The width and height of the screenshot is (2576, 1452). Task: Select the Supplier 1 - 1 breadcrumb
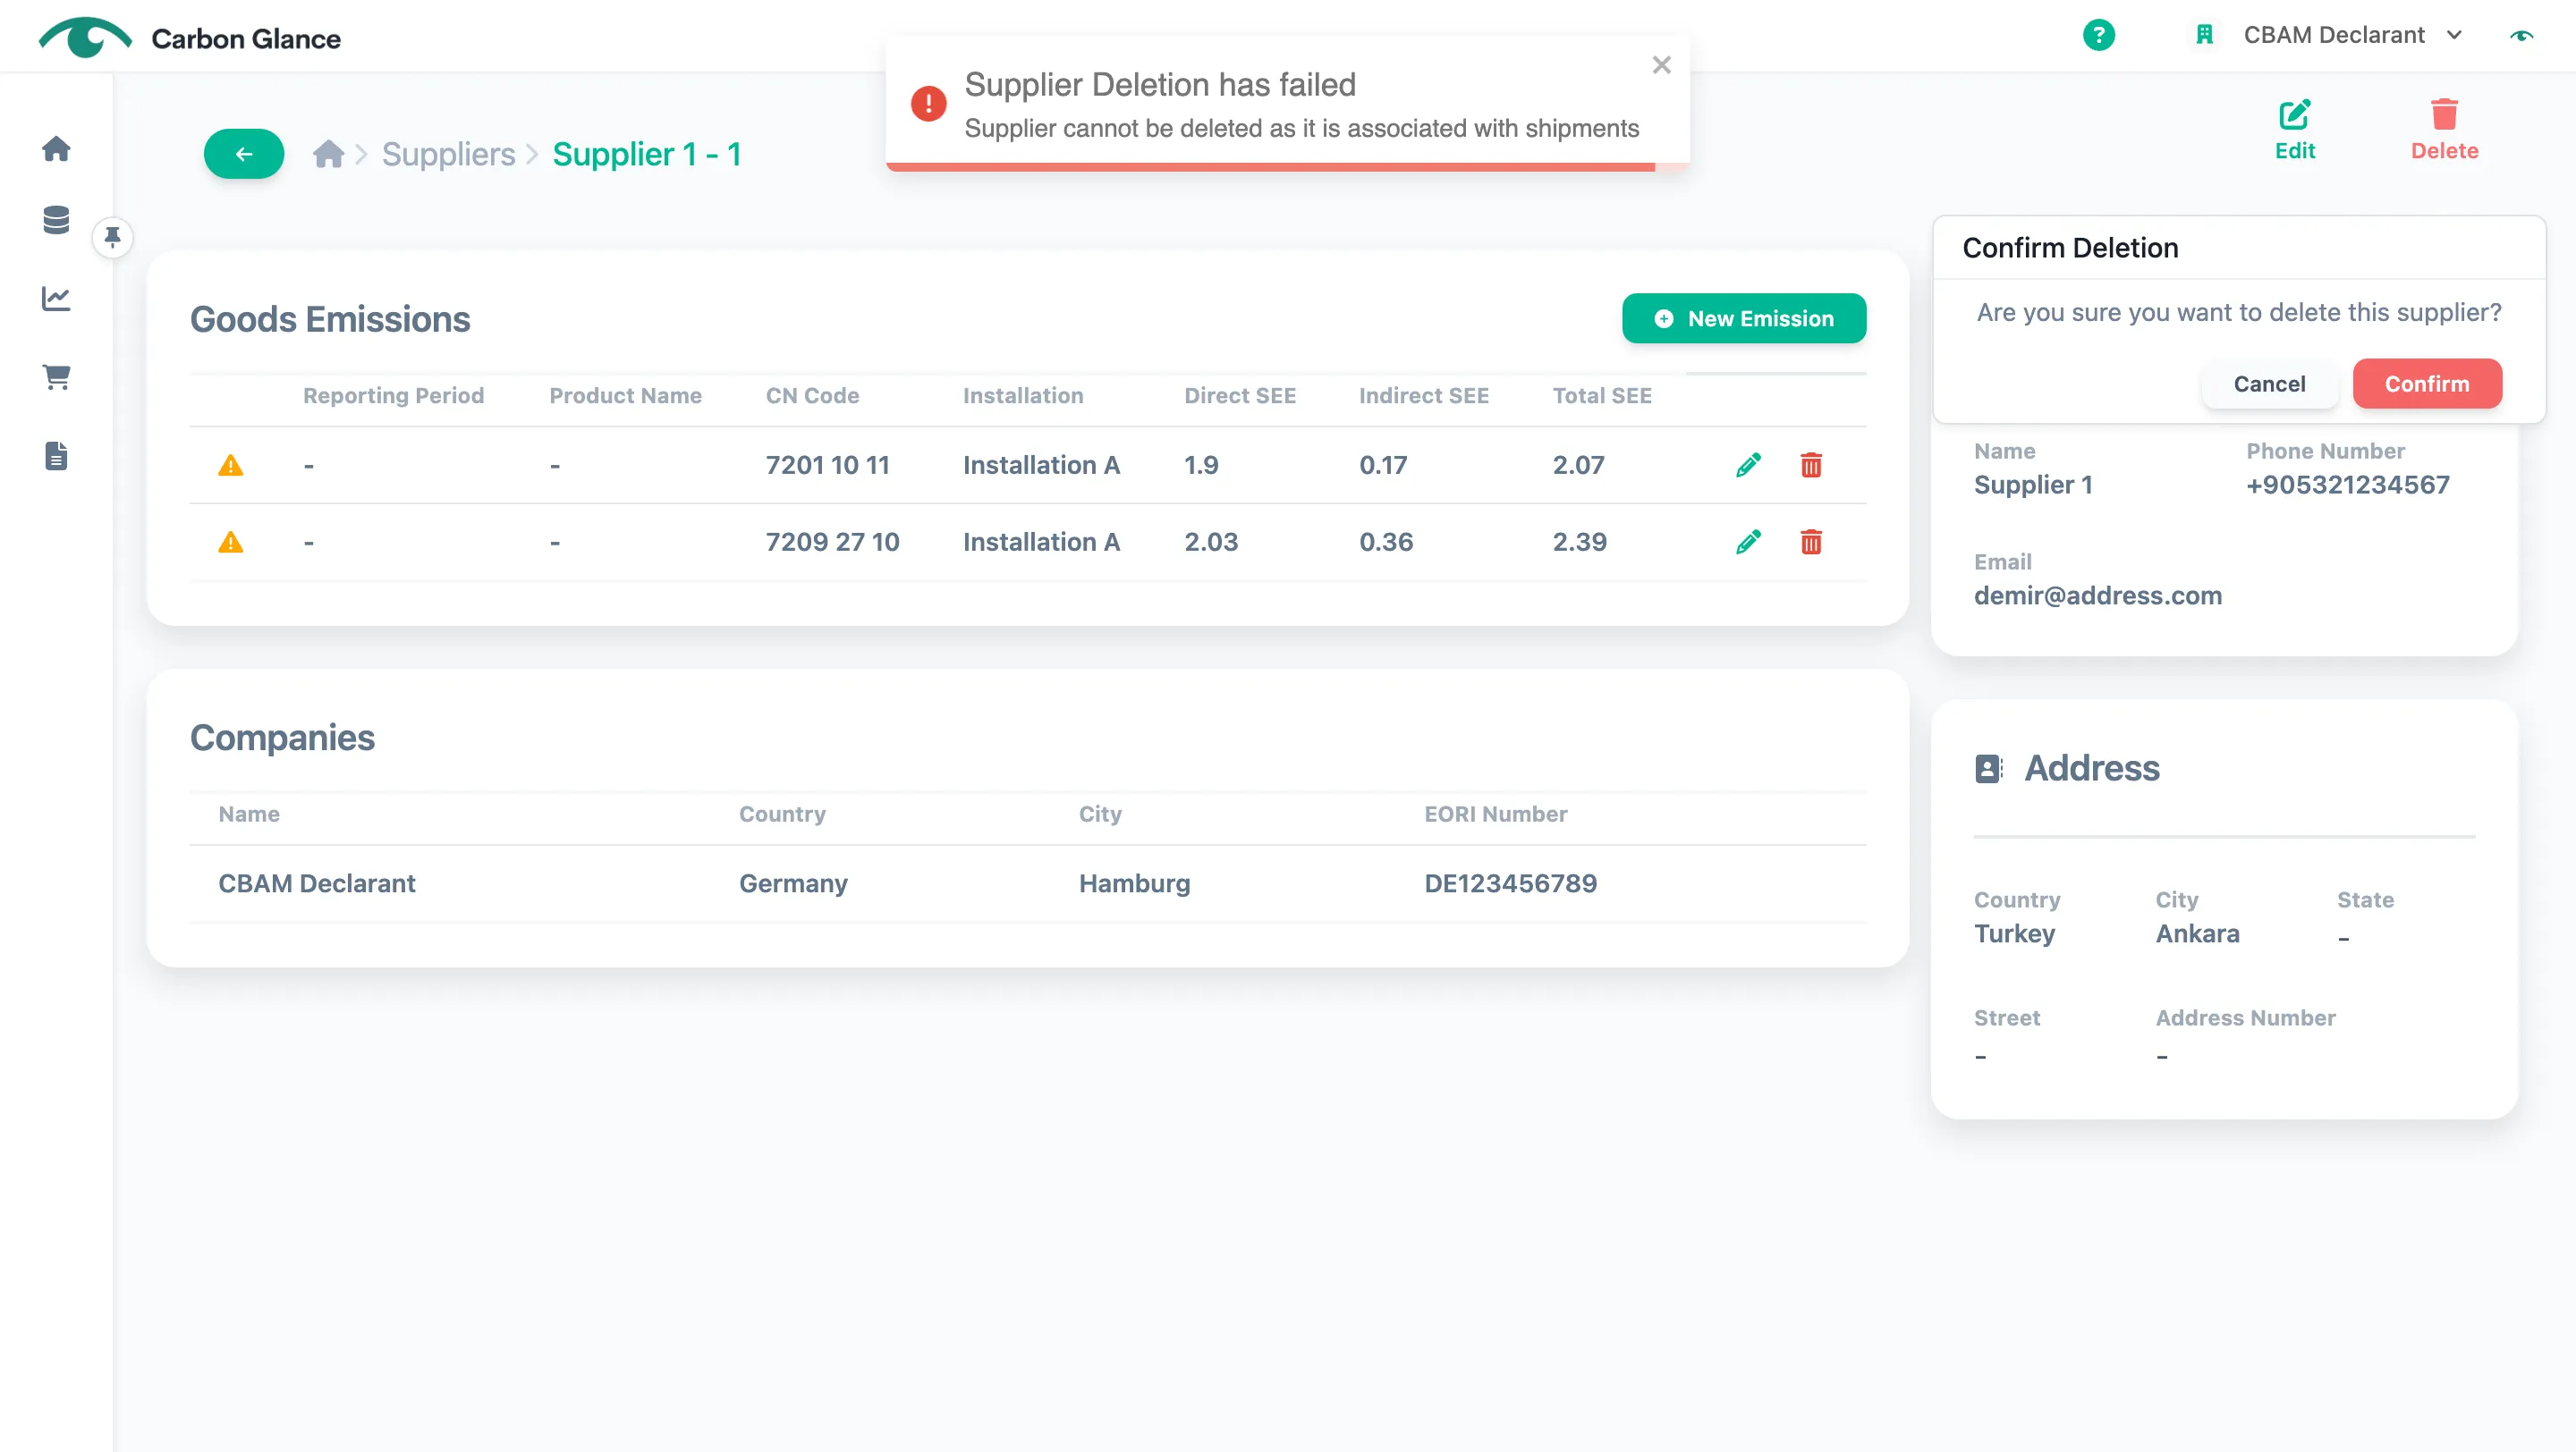646,154
